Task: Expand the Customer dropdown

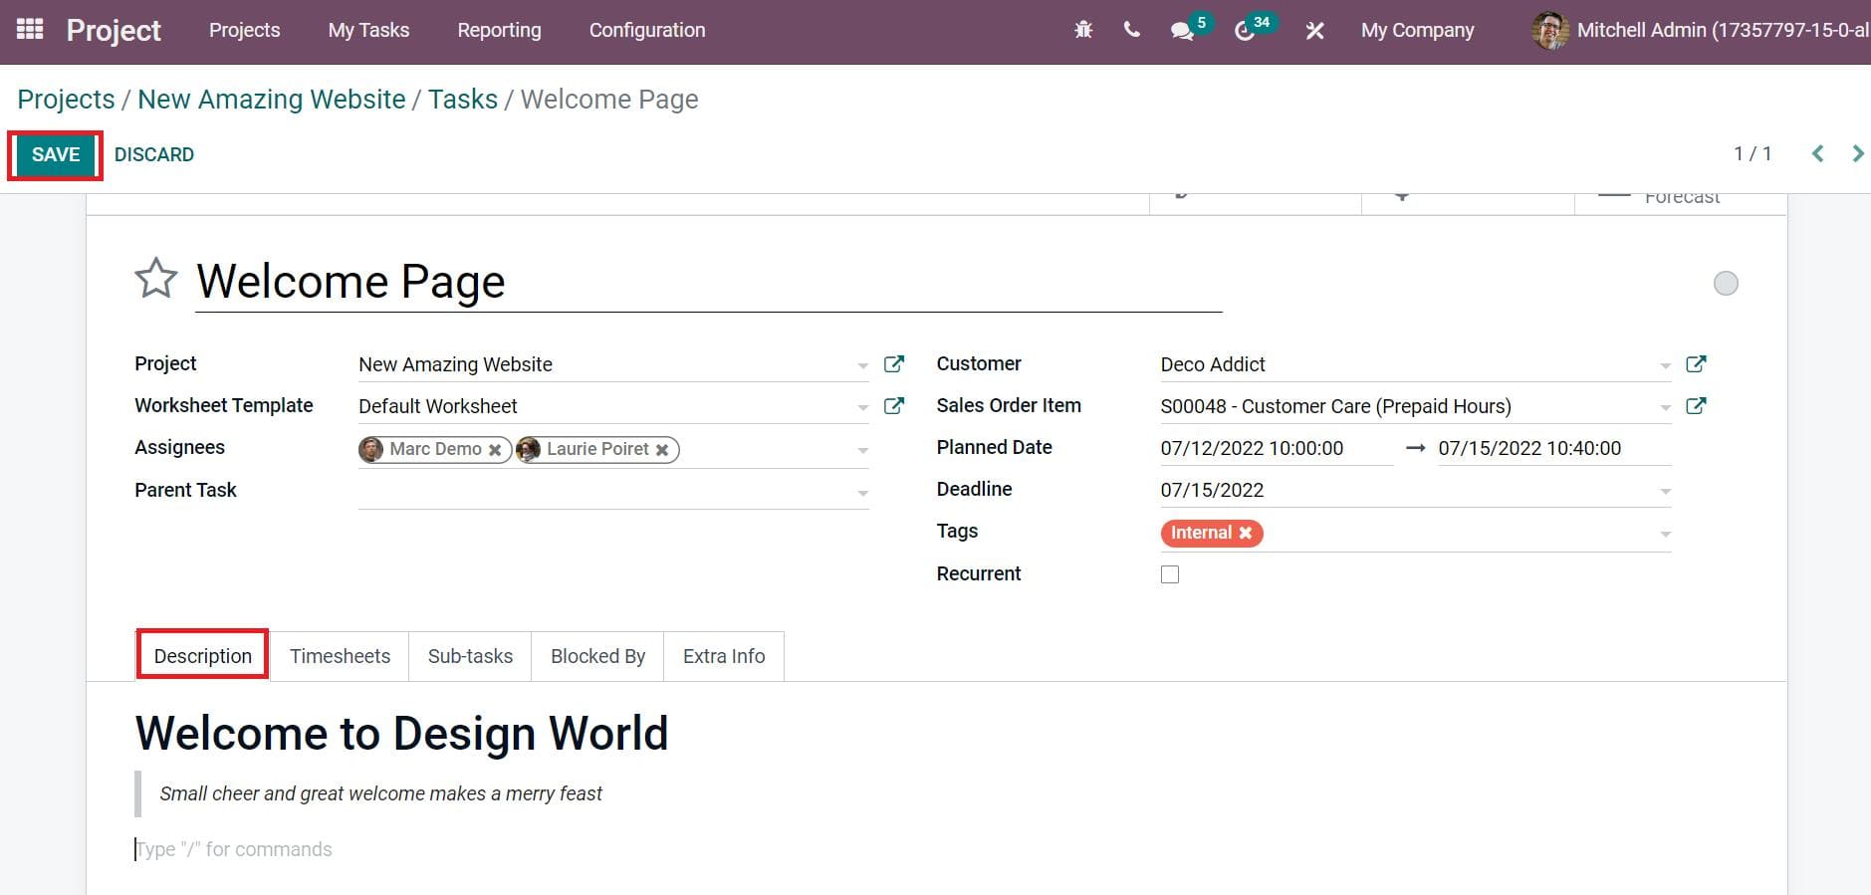Action: (x=1665, y=366)
